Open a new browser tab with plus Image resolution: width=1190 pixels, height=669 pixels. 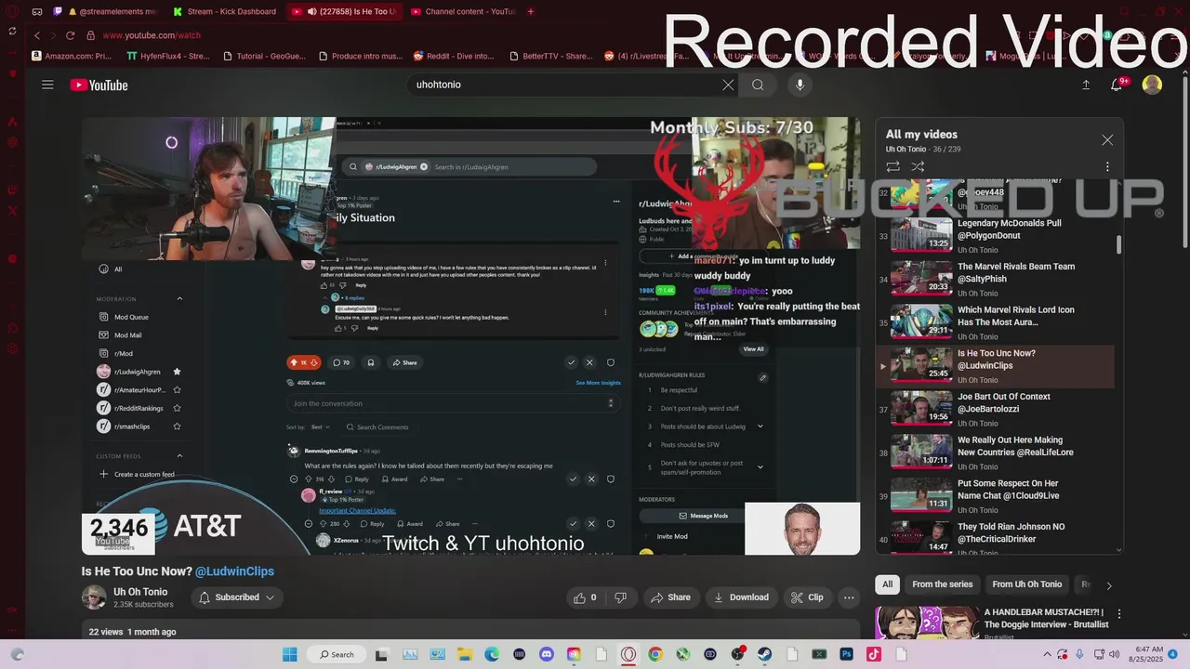pyautogui.click(x=531, y=12)
